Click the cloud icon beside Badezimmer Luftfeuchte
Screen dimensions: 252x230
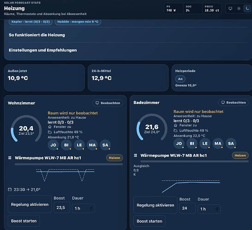tap(175, 130)
